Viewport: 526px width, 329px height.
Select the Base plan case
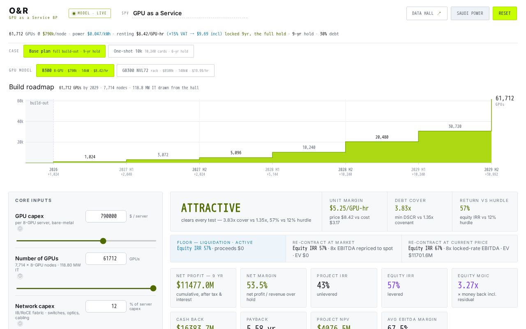(x=65, y=51)
